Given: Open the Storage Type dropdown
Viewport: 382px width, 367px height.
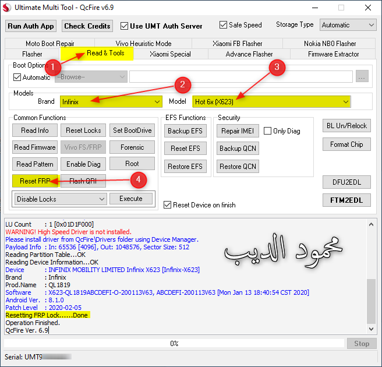Looking at the screenshot, I should click(348, 25).
